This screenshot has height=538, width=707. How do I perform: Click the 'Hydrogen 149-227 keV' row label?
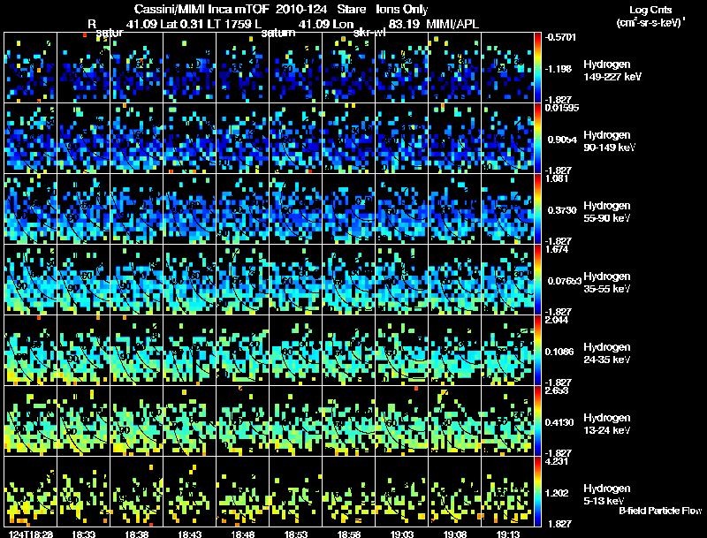point(612,71)
